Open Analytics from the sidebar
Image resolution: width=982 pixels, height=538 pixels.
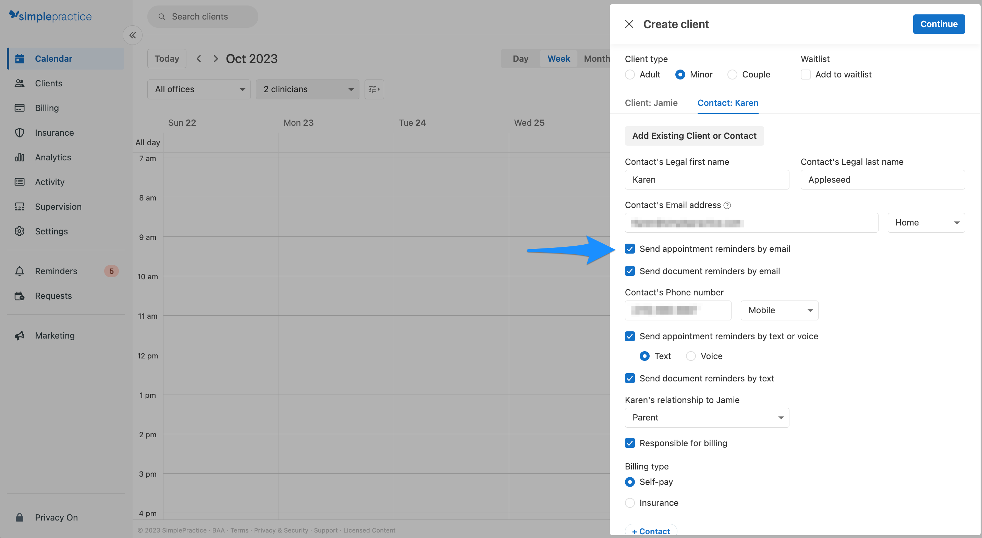[53, 157]
